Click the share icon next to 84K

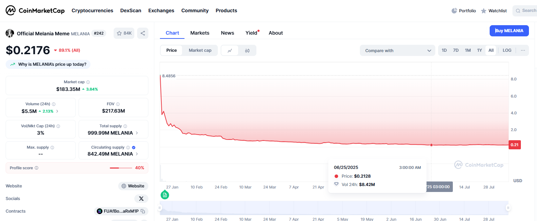(143, 33)
